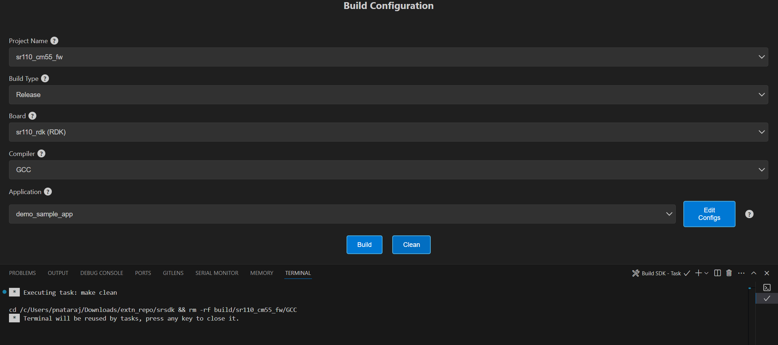Image resolution: width=778 pixels, height=345 pixels.
Task: Expand the Compiler dropdown showing GCC
Action: (388, 170)
